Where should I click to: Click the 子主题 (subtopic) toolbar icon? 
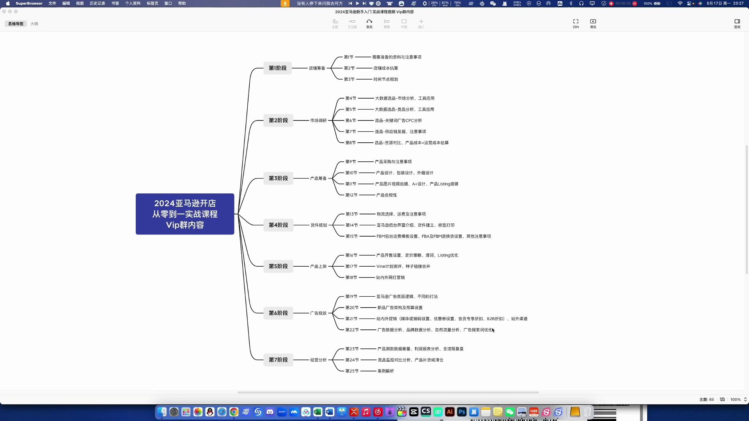352,23
